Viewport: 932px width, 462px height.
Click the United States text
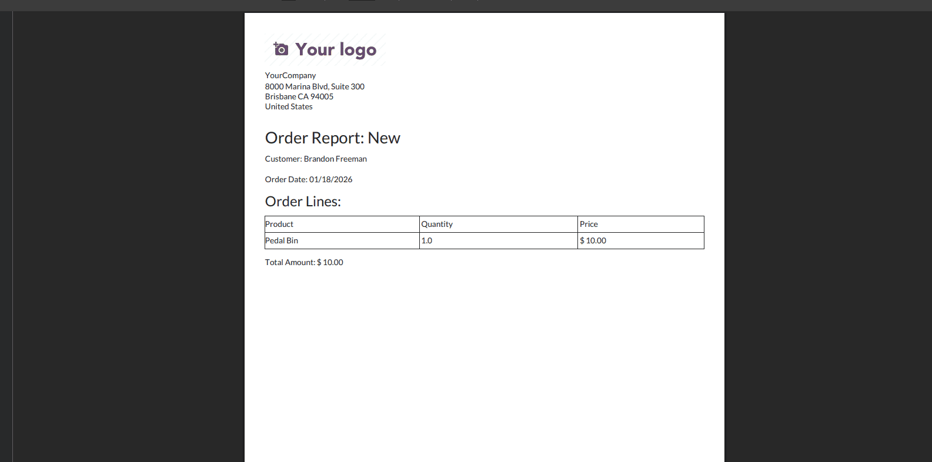coord(289,106)
